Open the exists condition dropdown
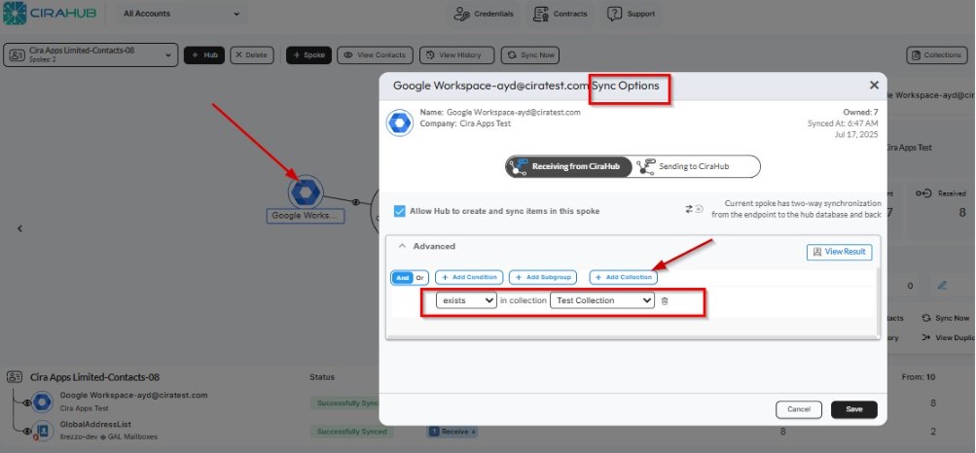The image size is (976, 453). pos(466,300)
